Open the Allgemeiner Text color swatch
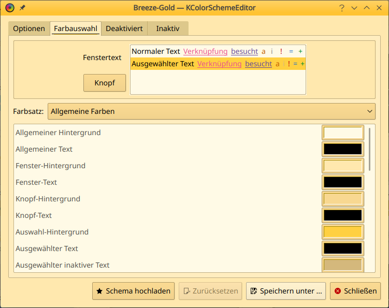389x308 pixels. point(343,149)
